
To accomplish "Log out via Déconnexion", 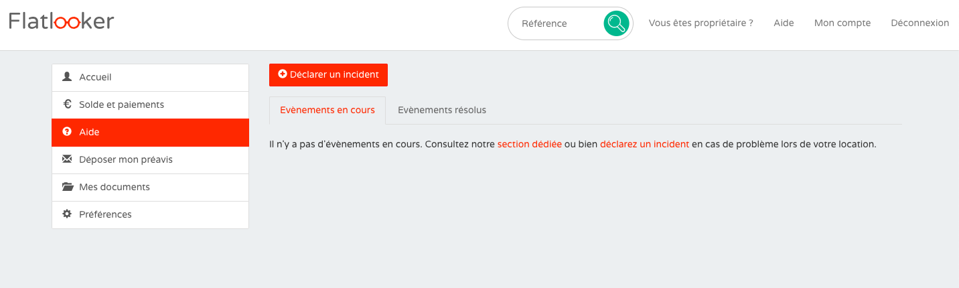I will (919, 23).
